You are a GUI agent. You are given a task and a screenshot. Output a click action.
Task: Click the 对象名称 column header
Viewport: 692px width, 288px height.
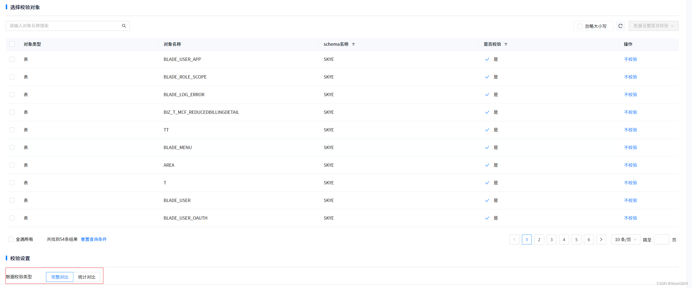pyautogui.click(x=172, y=44)
